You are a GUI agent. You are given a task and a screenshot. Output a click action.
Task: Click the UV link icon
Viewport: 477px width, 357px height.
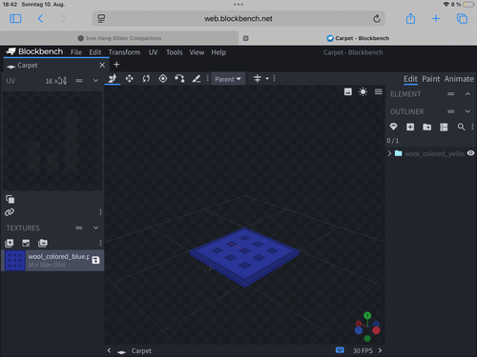tap(10, 212)
